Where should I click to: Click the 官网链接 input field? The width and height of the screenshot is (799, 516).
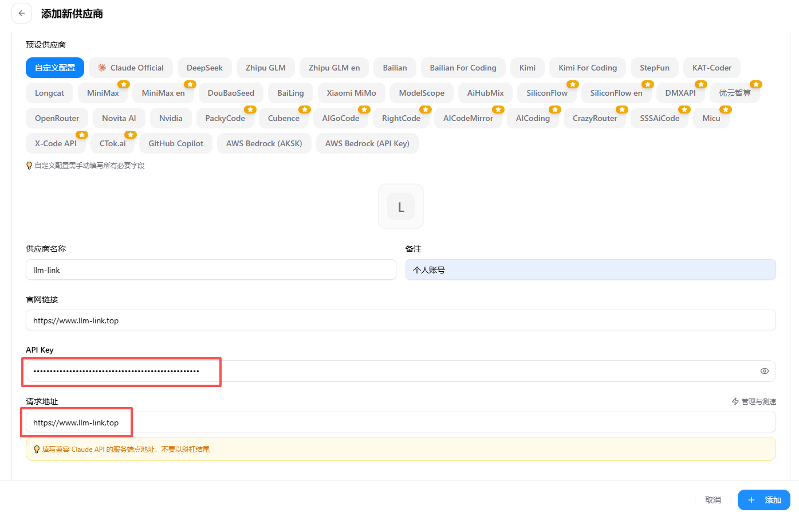tap(401, 320)
